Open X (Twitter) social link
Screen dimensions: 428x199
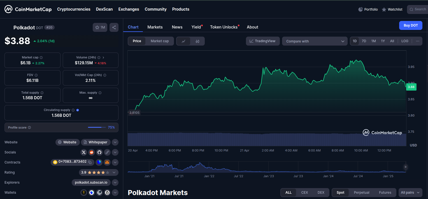click(83, 152)
